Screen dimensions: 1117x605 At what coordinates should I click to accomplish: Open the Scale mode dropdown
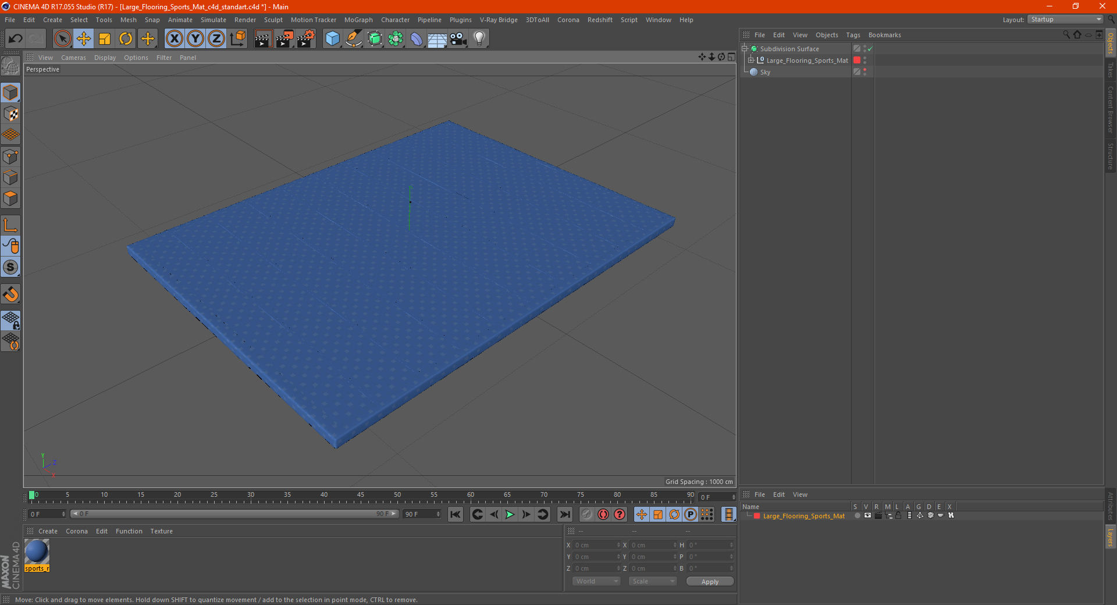653,581
